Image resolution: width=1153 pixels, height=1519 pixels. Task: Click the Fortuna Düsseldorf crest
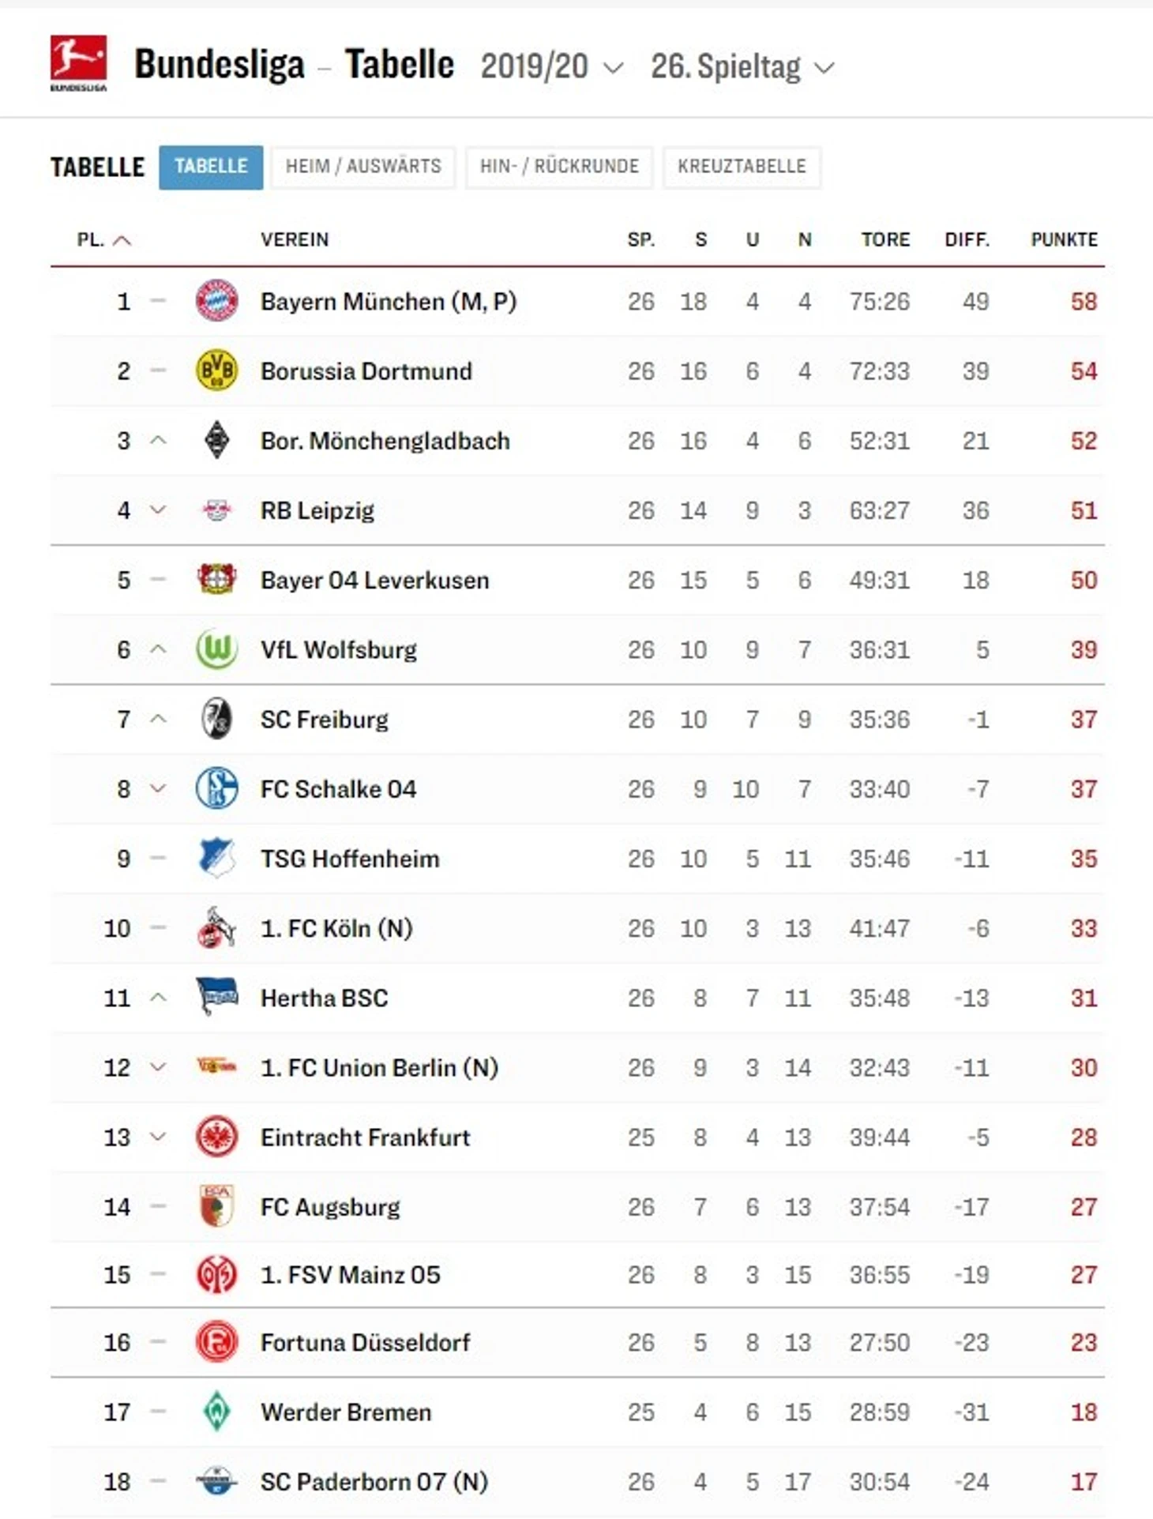pyautogui.click(x=216, y=1341)
